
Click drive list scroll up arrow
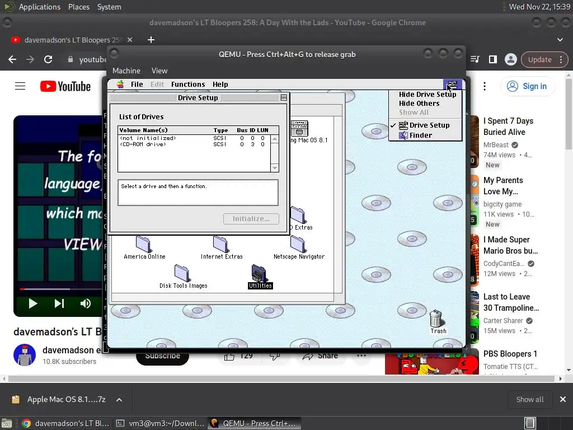point(275,139)
